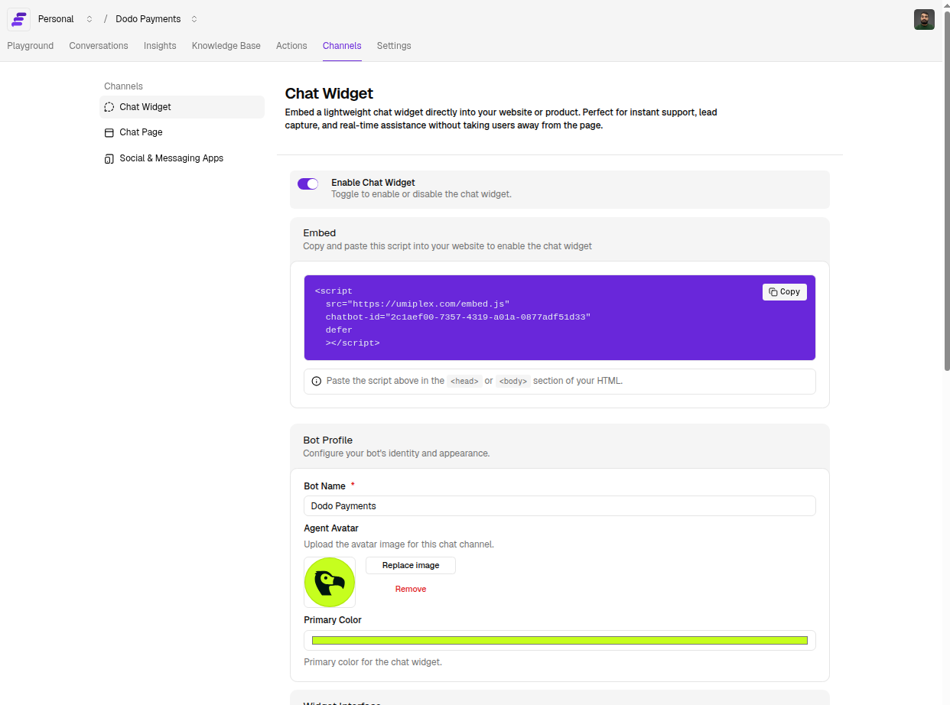The width and height of the screenshot is (950, 705).
Task: Open the Settings tab
Action: [x=394, y=46]
